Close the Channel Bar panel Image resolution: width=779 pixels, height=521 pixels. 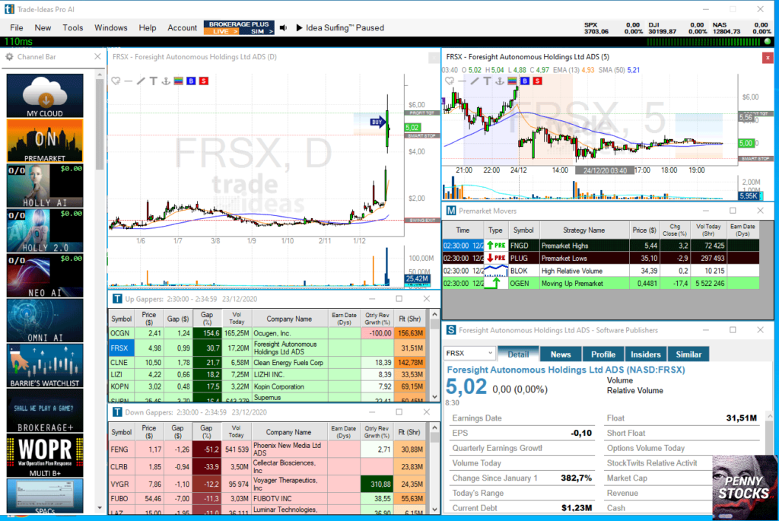97,56
